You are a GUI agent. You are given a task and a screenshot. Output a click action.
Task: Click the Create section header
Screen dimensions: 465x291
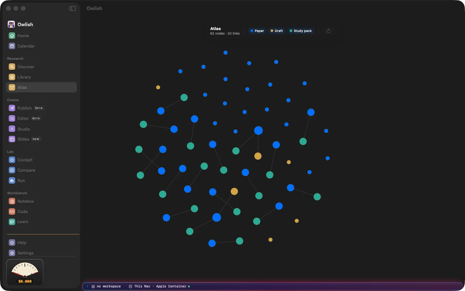pyautogui.click(x=13, y=100)
